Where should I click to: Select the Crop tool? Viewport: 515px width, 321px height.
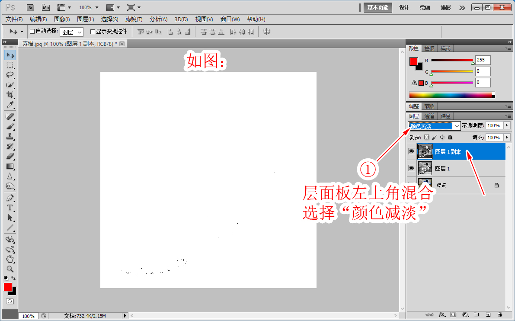(10, 94)
